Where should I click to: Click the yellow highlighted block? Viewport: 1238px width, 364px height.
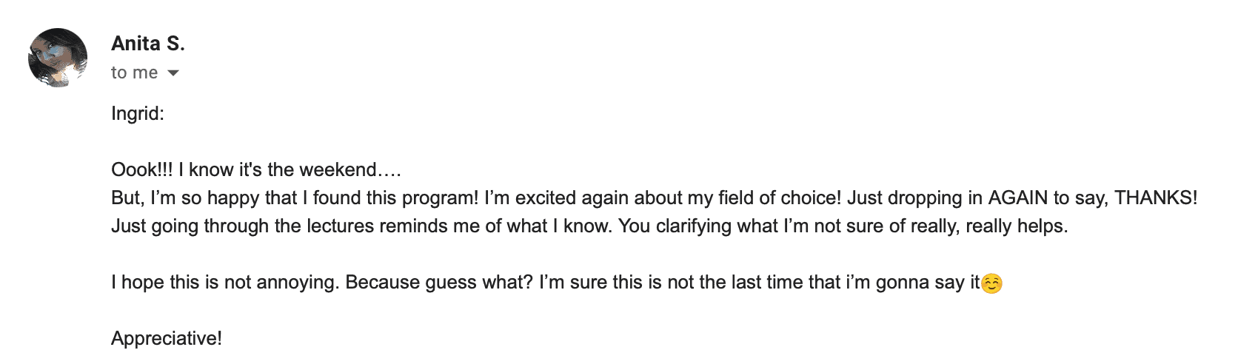1030,52
